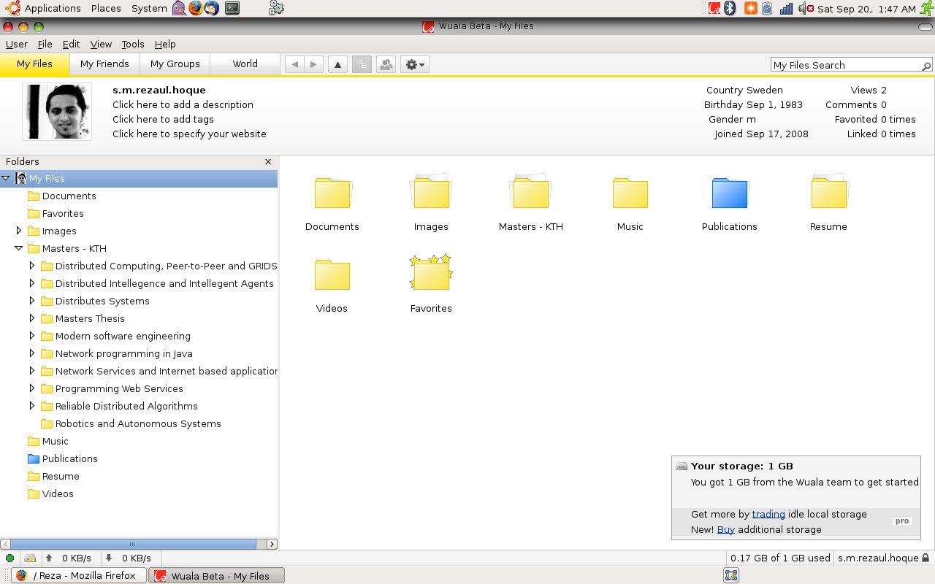Viewport: 935px width, 584px height.
Task: Select Videos in the folder tree
Action: click(58, 493)
